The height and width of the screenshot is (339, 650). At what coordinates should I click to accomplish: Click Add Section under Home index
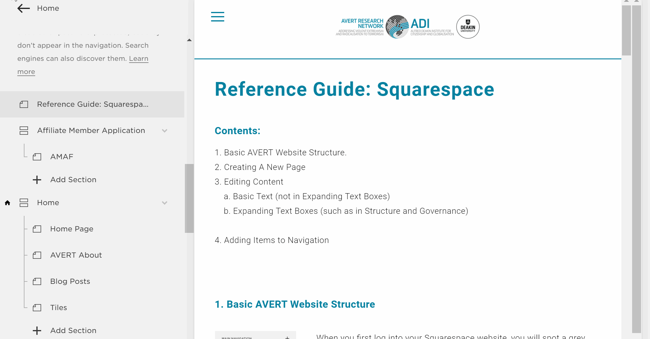(73, 331)
